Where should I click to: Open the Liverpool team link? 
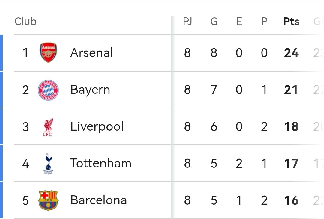tap(97, 127)
